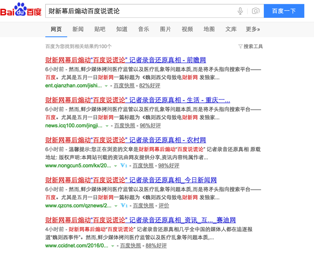Open the 前瞻网 result title
The image size is (314, 255).
(126, 60)
